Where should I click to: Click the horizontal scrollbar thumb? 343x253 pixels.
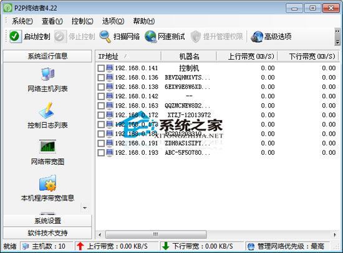156,235
